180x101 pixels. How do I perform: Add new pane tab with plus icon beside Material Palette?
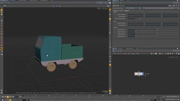coord(137,49)
